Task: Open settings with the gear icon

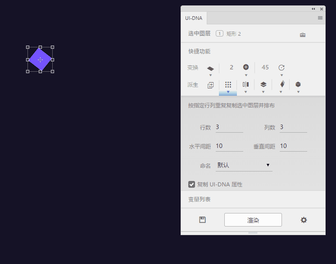Action: [x=304, y=220]
